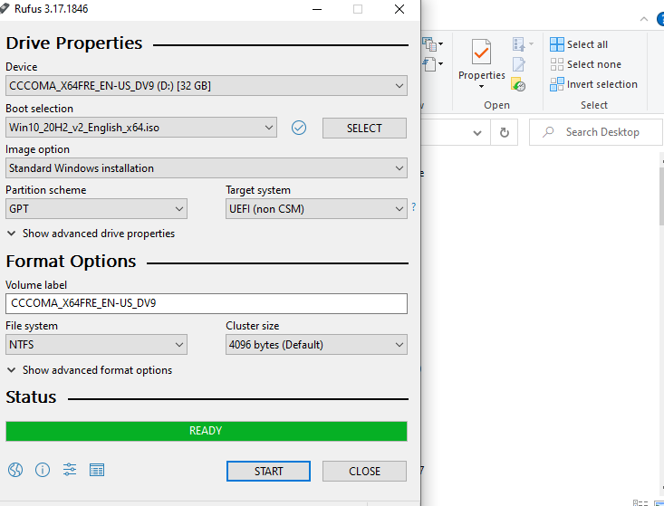The image size is (664, 506).
Task: Open Explorer address bar history dropdown
Action: (477, 133)
